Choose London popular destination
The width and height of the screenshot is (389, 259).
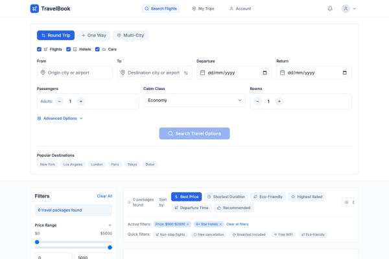[x=97, y=164]
